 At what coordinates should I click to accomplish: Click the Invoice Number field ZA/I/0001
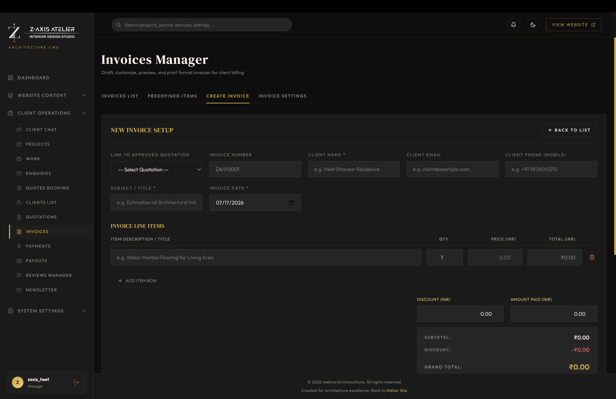(255, 169)
